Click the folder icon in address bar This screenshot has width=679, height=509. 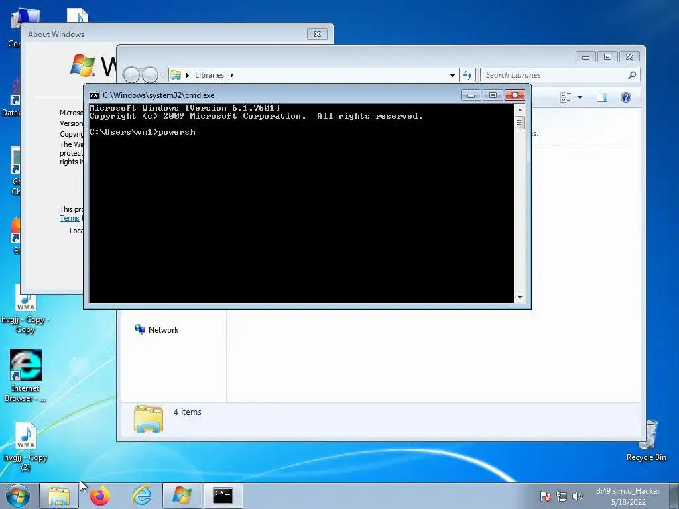[175, 75]
